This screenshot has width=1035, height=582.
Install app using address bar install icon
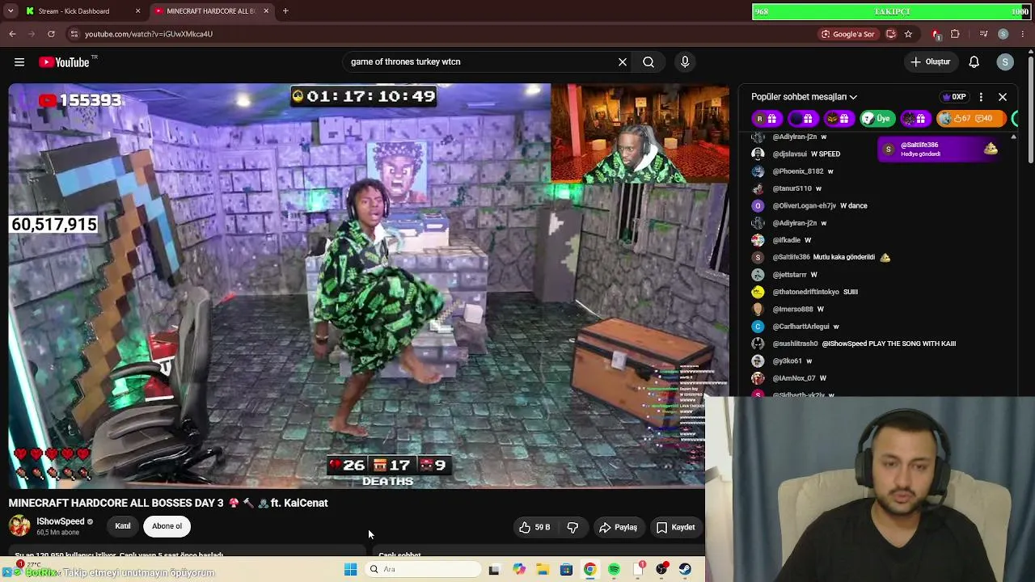click(x=891, y=34)
